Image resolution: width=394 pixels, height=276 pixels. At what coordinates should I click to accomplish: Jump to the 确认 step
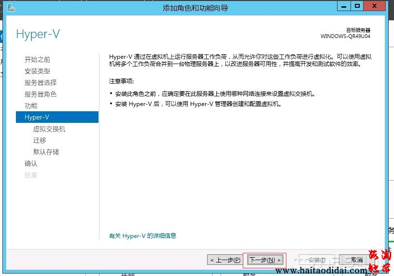(x=31, y=163)
